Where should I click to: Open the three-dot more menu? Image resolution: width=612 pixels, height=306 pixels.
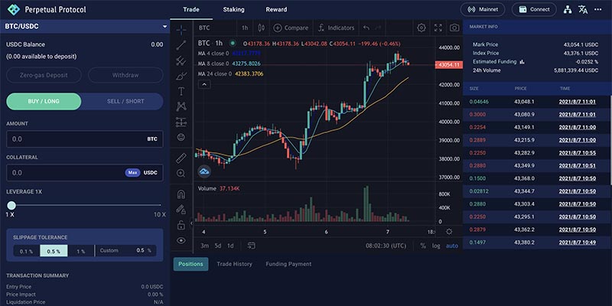click(598, 10)
